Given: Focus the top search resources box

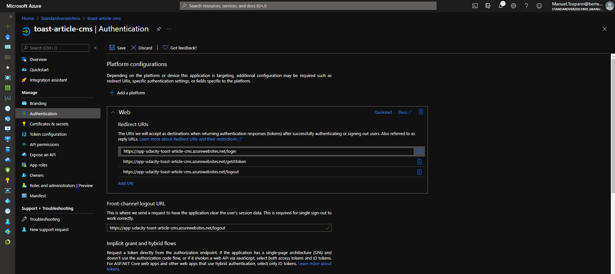Looking at the screenshot, I should coord(308,6).
